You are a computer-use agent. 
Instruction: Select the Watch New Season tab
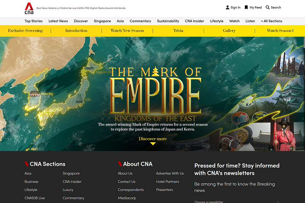[x=127, y=31]
